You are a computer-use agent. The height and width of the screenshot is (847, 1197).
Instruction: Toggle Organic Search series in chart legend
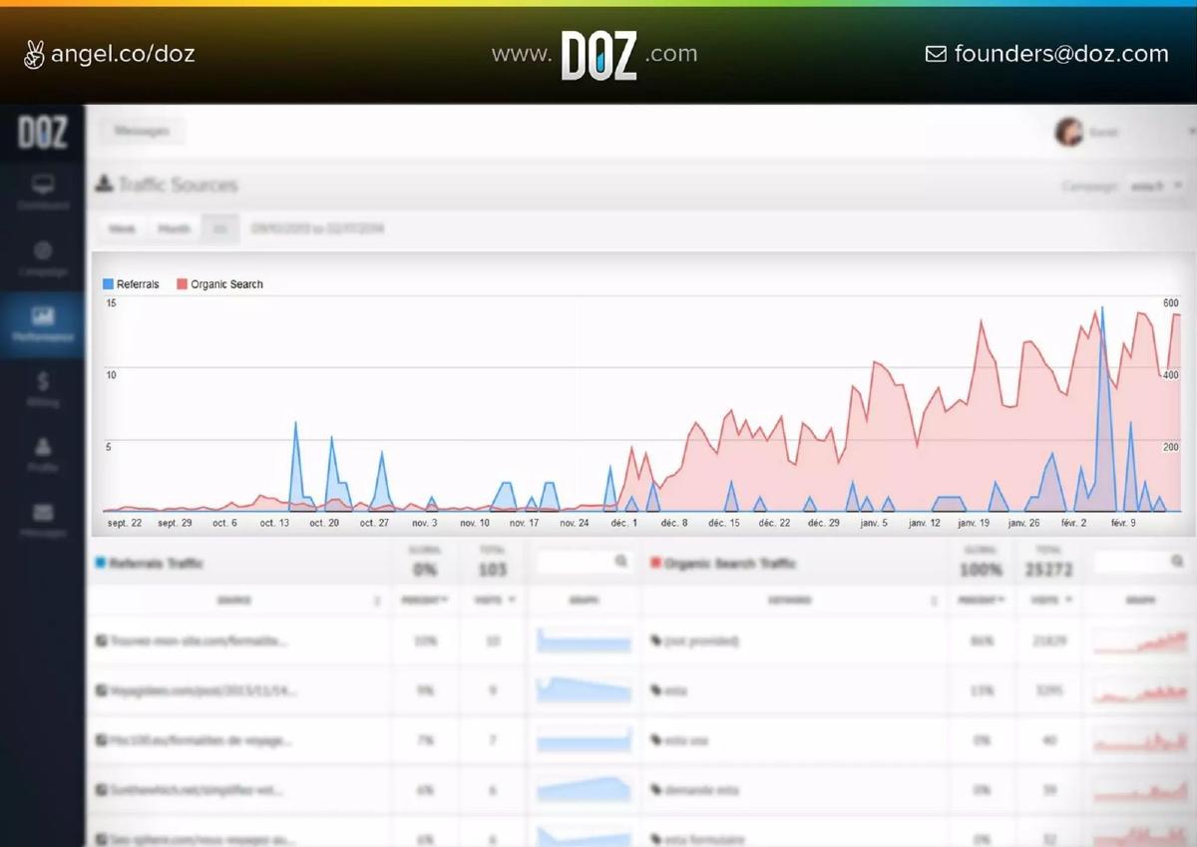[x=219, y=284]
